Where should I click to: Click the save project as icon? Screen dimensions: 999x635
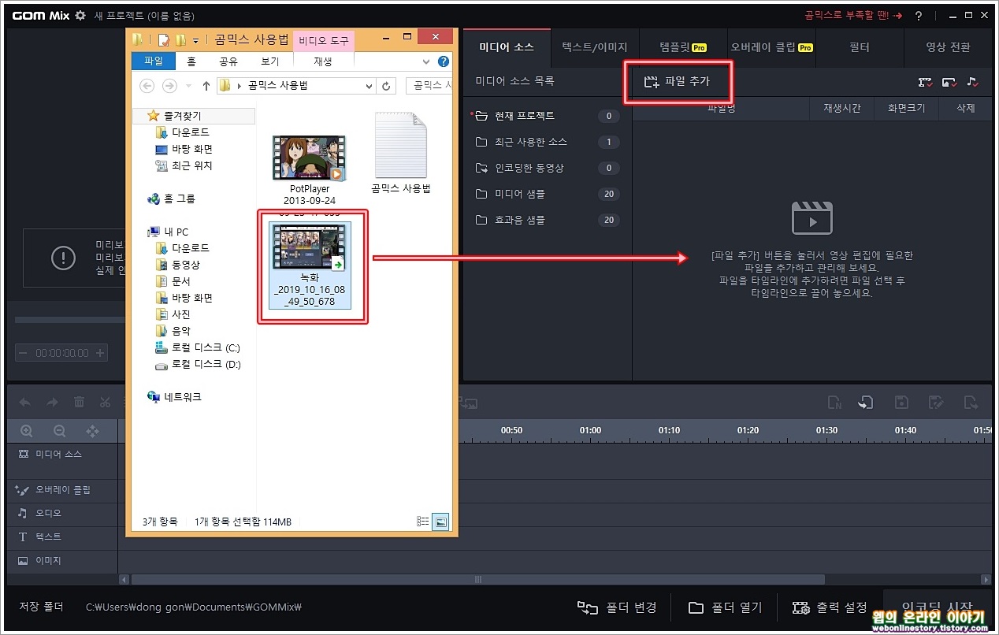[936, 403]
